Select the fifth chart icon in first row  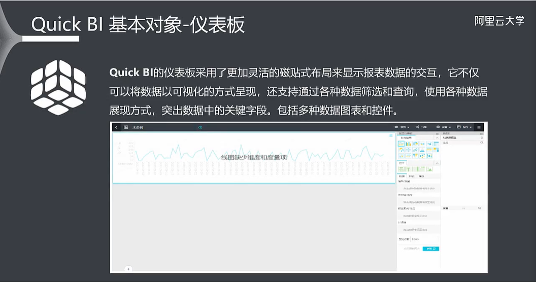(429, 144)
